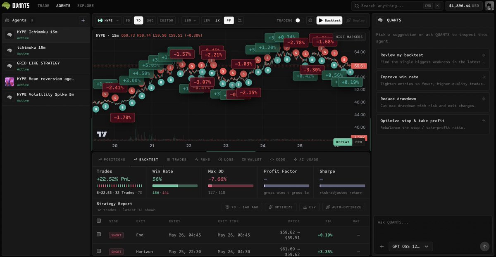496x257 pixels.
Task: Click the REPLAY button
Action: (343, 142)
